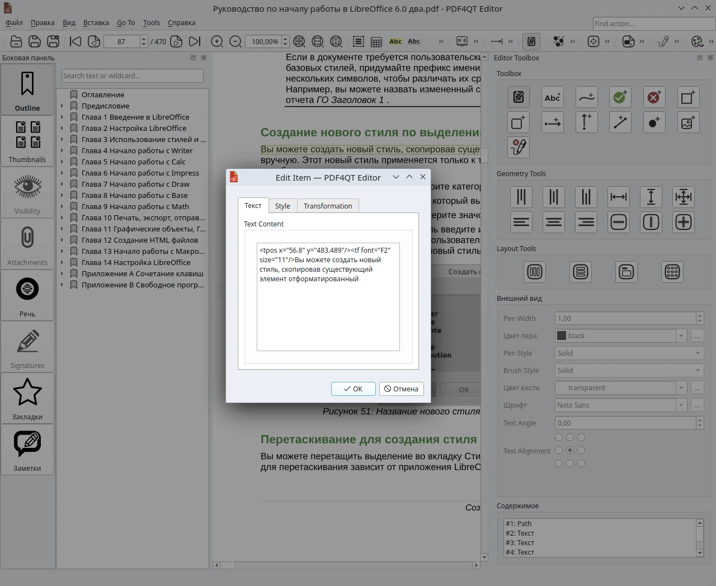Image resolution: width=716 pixels, height=586 pixels.
Task: Click the Find action input field
Action: coord(654,24)
